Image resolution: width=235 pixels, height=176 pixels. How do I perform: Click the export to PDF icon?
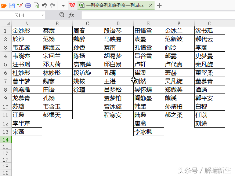tap(20, 5)
